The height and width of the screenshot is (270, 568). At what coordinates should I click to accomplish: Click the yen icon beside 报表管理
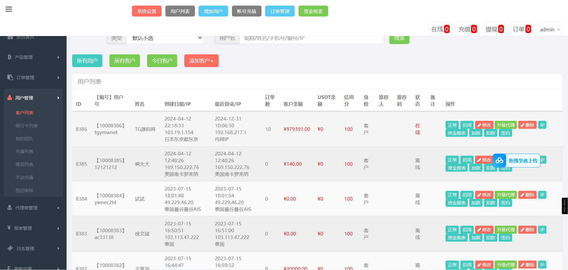click(9, 228)
